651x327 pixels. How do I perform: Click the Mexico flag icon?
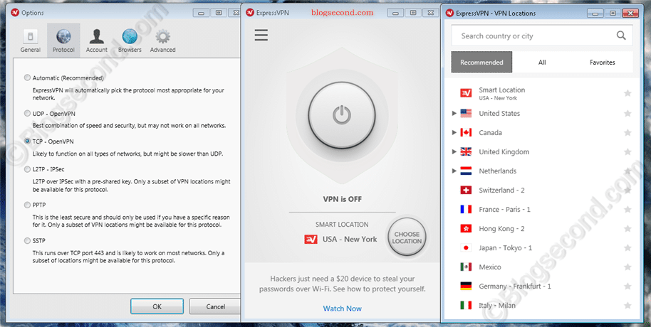tap(466, 267)
